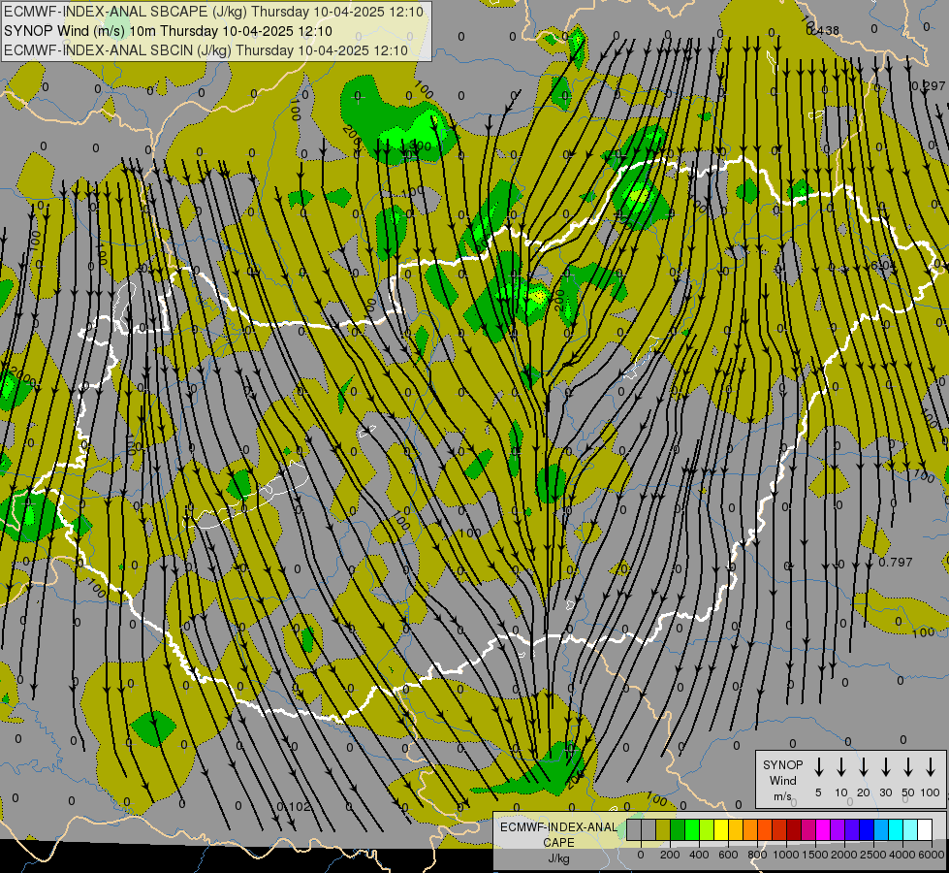
Task: Click the '0.297' value on the map
Action: click(x=929, y=86)
